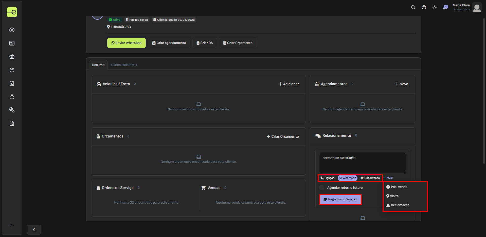Open the products cube icon in sidebar
Screen dimensions: 486x237
12,70
